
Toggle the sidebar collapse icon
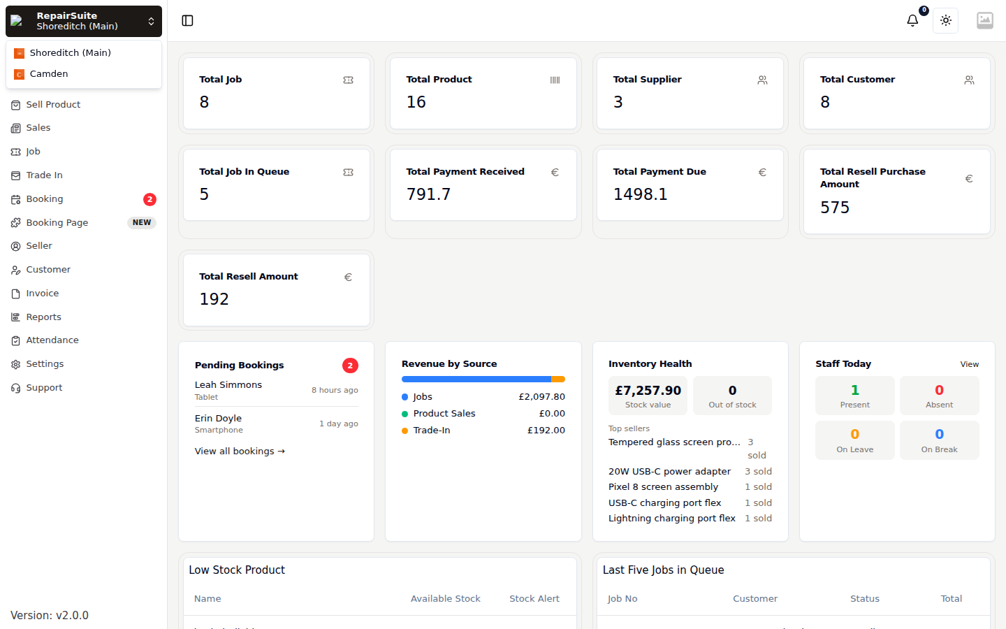187,21
